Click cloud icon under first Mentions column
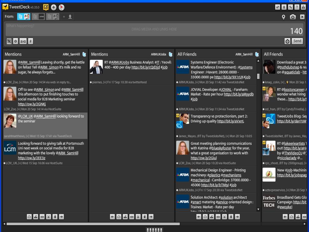The width and height of the screenshot is (309, 232). pyautogui.click(x=29, y=217)
